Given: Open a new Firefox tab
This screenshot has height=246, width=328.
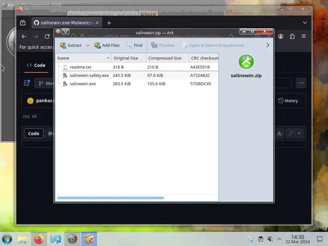Looking at the screenshot, I should pos(109,23).
